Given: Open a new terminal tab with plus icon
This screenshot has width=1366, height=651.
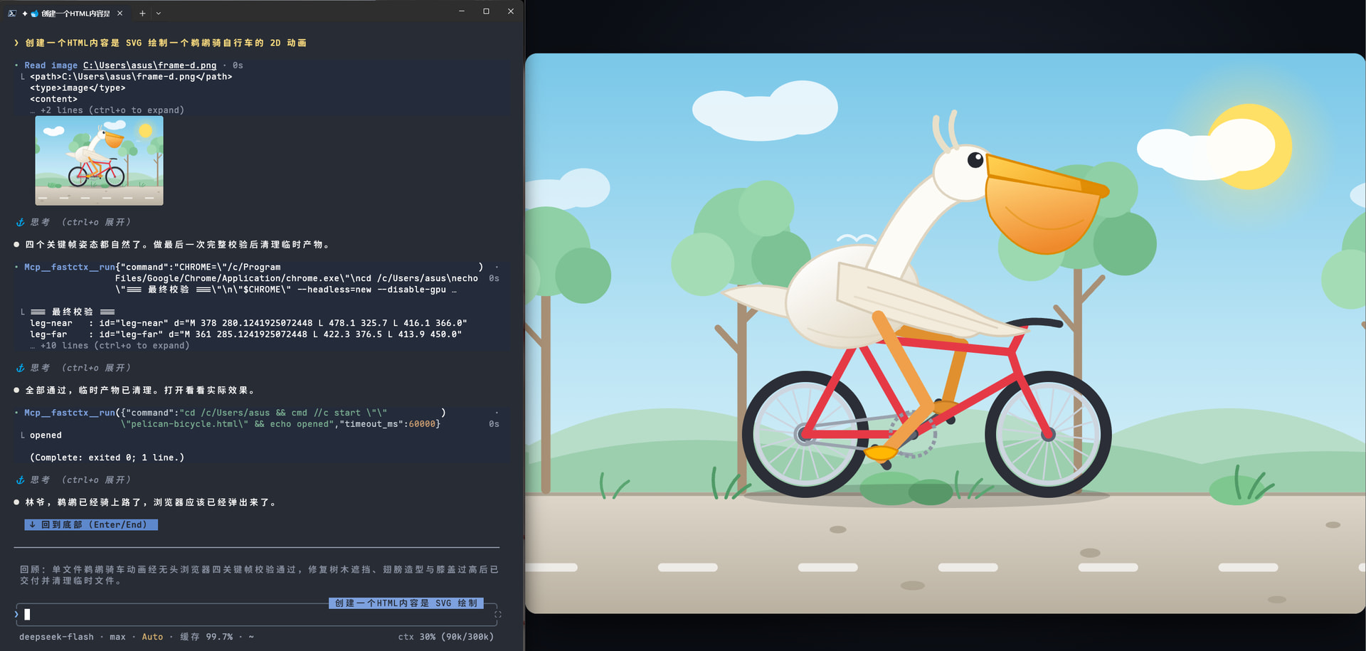Looking at the screenshot, I should click(x=142, y=13).
